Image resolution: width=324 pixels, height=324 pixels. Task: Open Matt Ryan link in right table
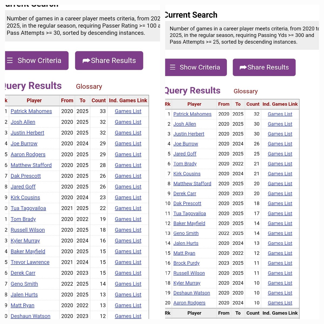click(x=184, y=253)
